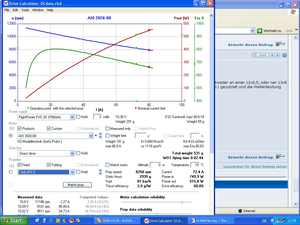Click the DE language indicator in taskbar
Image resolution: width=300 pixels, height=225 pixels.
tap(265, 221)
